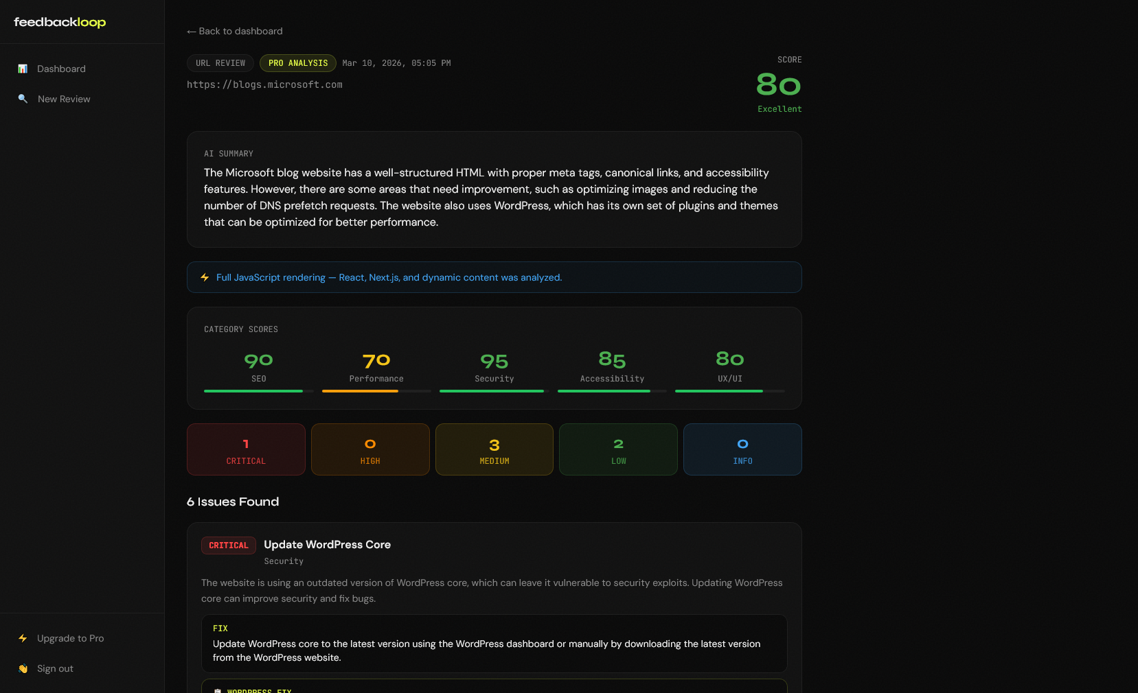This screenshot has width=1138, height=693.
Task: Click the Security progress bar
Action: [x=494, y=391]
